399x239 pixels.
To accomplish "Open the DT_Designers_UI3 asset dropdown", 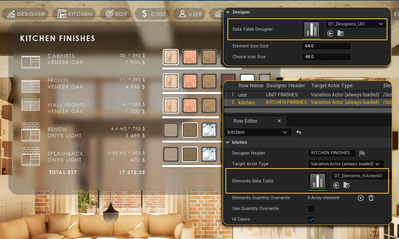I will coord(356,24).
